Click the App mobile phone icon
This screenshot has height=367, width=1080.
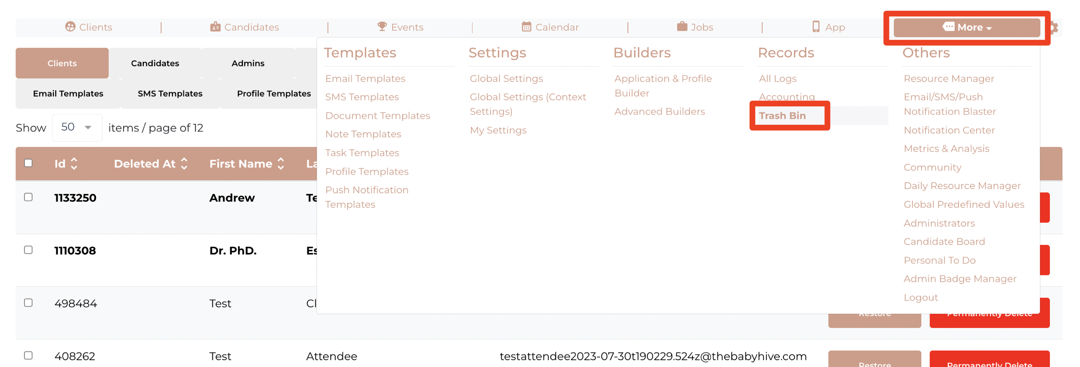point(815,27)
